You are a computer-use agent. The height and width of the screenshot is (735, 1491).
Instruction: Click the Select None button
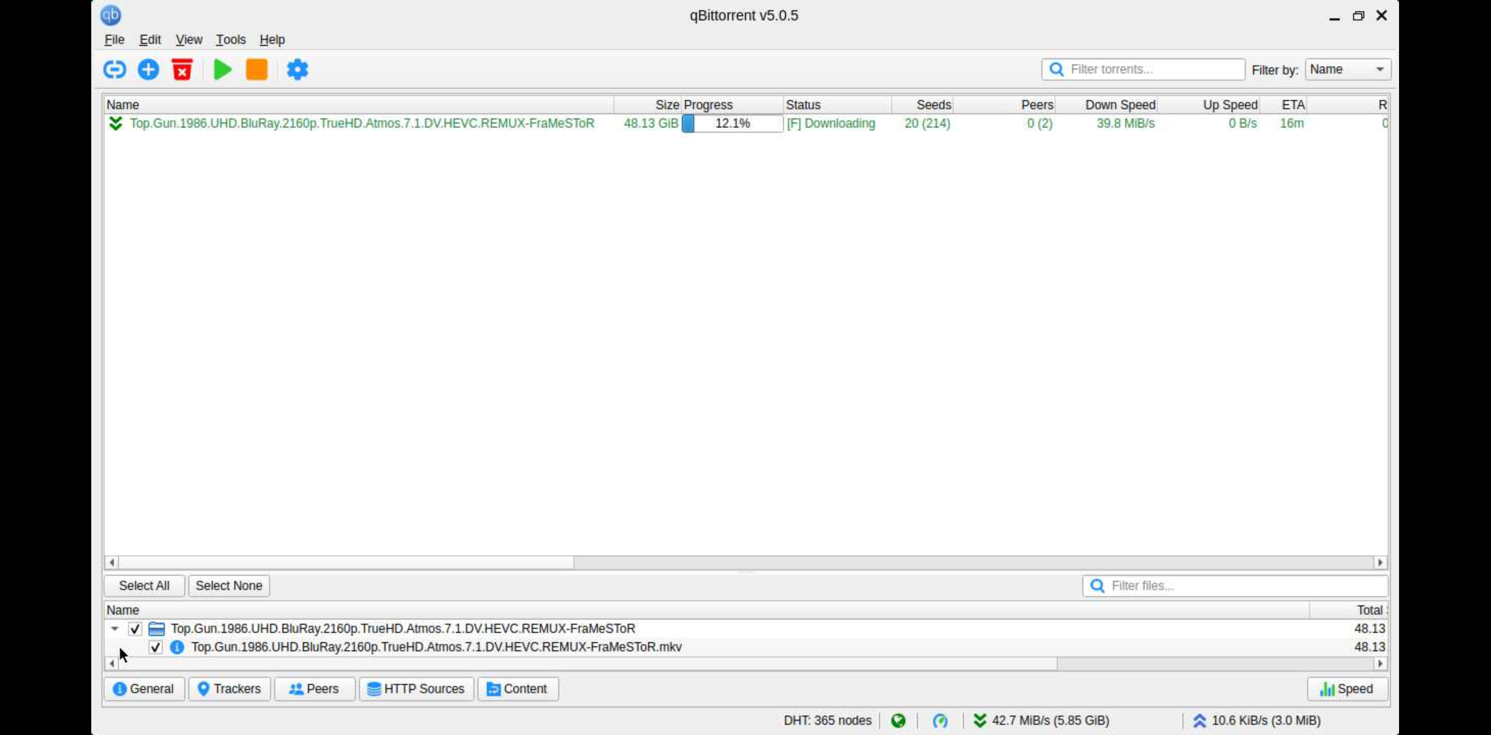pos(228,586)
